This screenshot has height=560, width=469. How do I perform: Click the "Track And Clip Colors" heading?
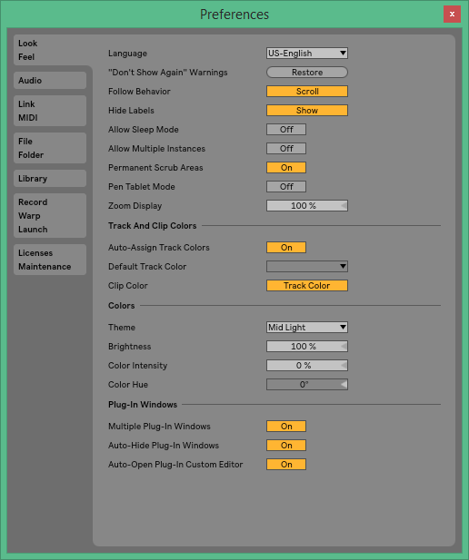point(153,226)
